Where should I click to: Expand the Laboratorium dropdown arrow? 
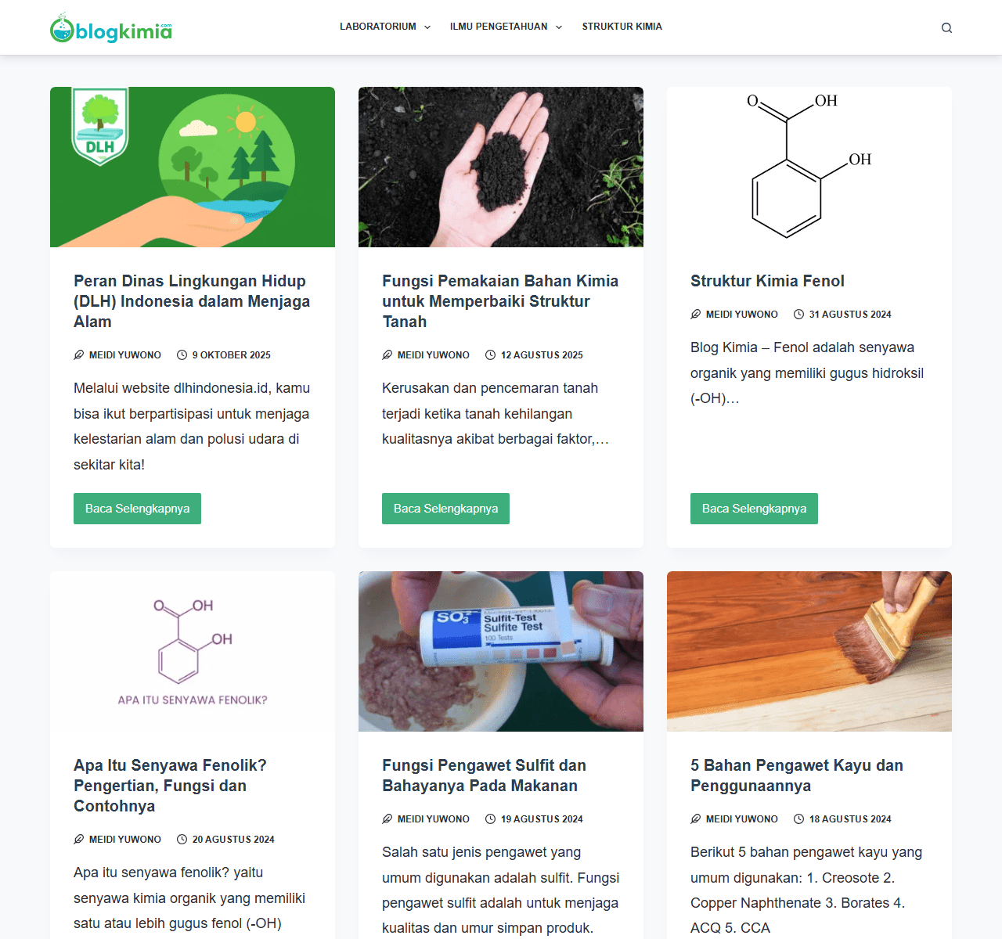(427, 27)
